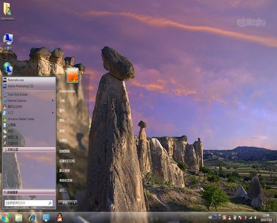Select the Network globe desktop icon

(x=8, y=68)
